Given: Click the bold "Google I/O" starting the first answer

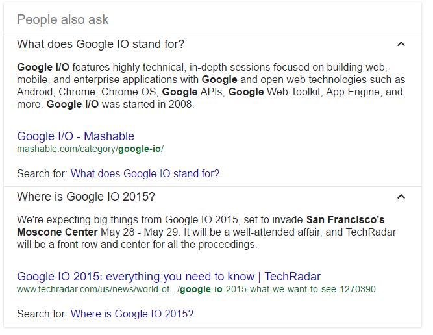Looking at the screenshot, I should (43, 67).
